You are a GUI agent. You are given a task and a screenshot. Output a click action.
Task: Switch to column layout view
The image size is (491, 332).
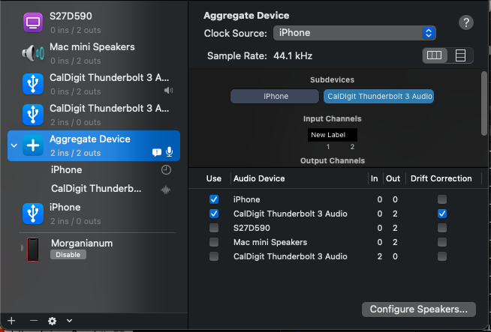[x=435, y=55]
